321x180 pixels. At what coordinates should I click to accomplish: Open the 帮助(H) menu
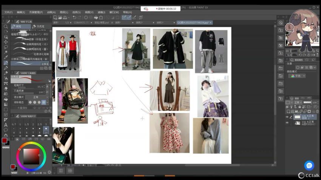pyautogui.click(x=128, y=12)
